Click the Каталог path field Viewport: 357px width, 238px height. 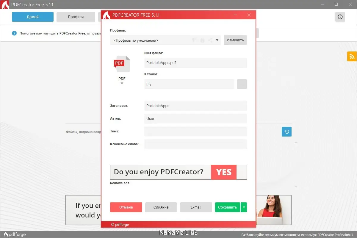(x=189, y=84)
